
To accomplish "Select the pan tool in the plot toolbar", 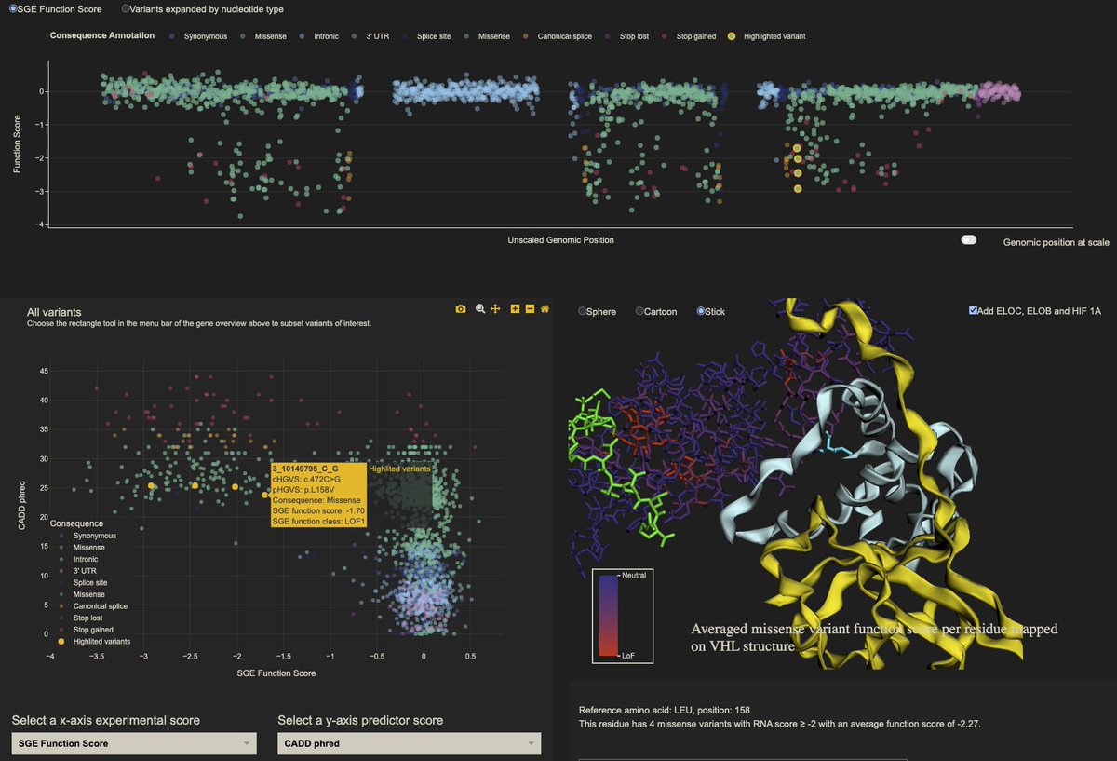I will point(495,308).
